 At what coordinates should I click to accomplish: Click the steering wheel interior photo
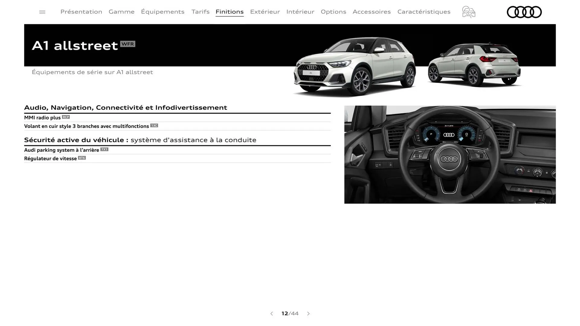(450, 155)
